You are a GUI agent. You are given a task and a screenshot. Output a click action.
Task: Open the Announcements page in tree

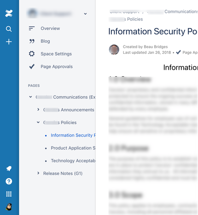click(69, 110)
